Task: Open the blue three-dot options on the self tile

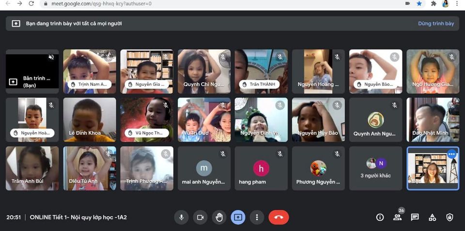Action: pyautogui.click(x=451, y=154)
